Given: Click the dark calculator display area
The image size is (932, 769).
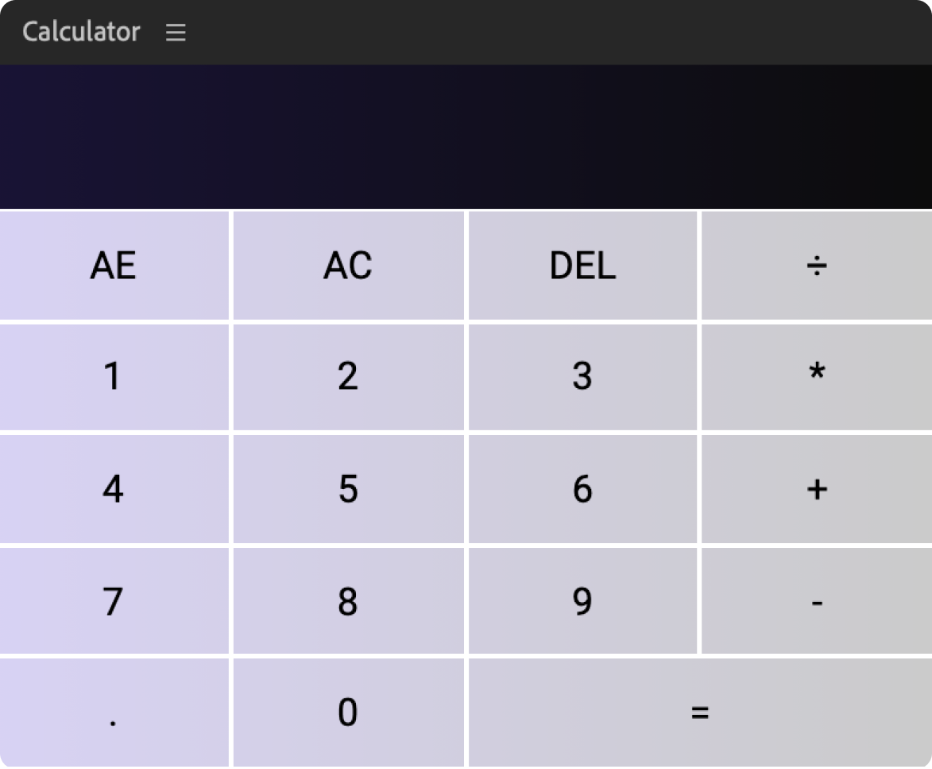Looking at the screenshot, I should pos(466,137).
